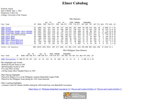Open the 1991 season link

[3, 31]
